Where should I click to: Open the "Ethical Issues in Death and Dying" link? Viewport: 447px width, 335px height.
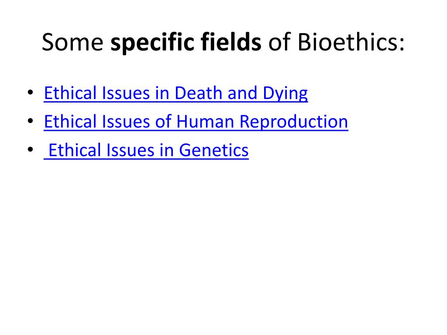point(176,93)
